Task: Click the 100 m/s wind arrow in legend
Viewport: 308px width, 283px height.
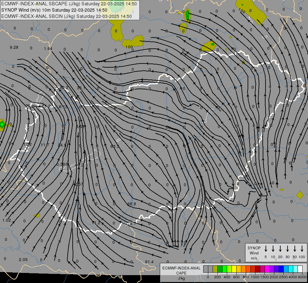Action: click(x=302, y=249)
